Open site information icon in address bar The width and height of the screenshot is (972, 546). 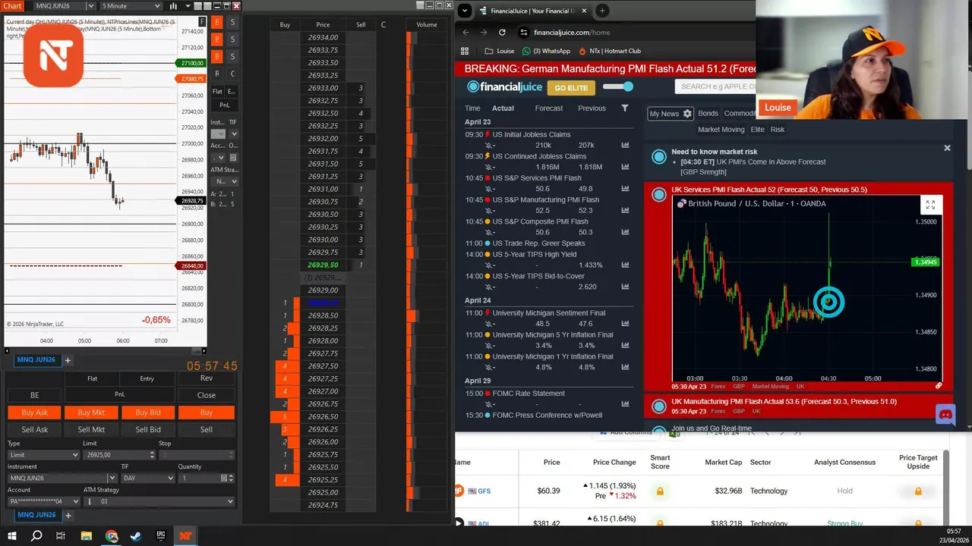tap(523, 33)
